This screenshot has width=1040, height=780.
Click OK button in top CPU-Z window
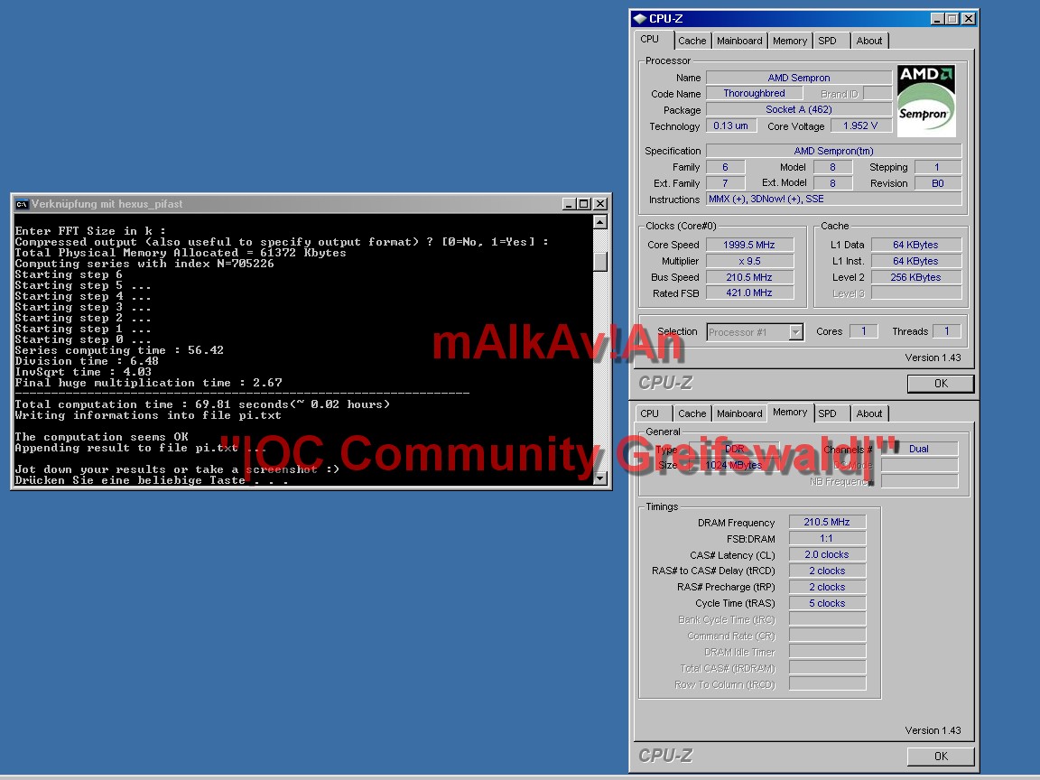[x=941, y=384]
